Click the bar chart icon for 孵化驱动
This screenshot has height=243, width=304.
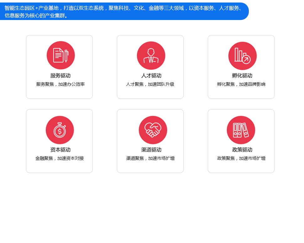coord(242,56)
